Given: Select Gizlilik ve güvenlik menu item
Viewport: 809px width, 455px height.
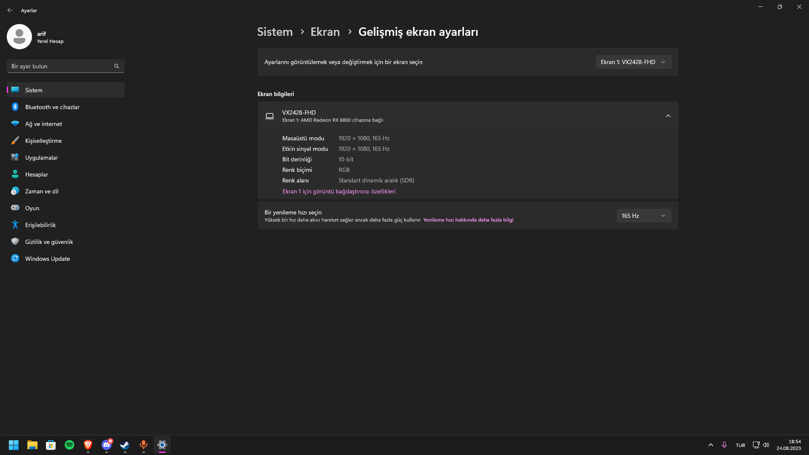Looking at the screenshot, I should [49, 242].
